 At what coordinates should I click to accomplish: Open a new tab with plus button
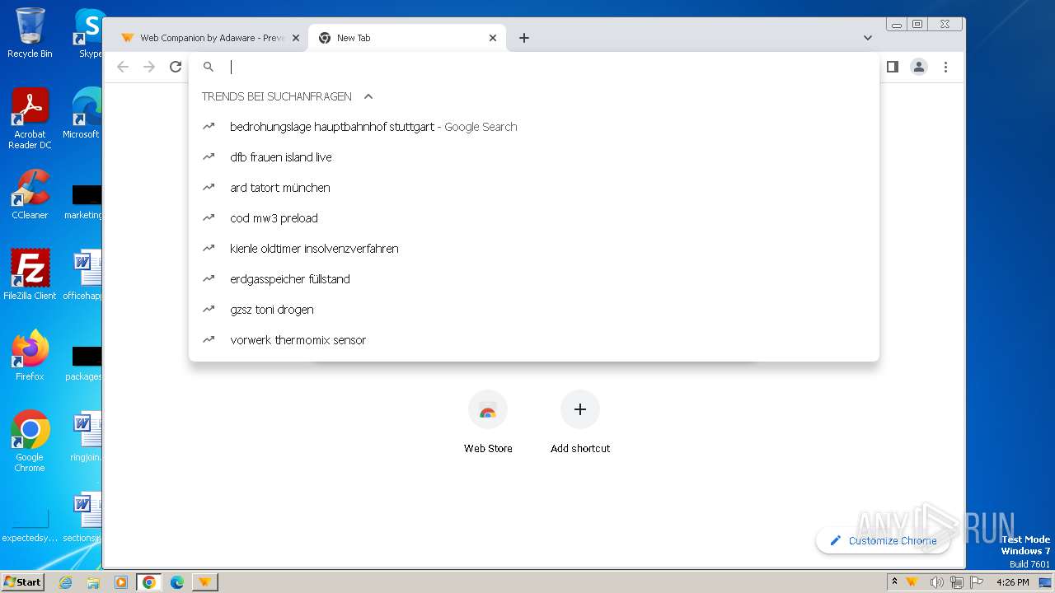tap(524, 38)
